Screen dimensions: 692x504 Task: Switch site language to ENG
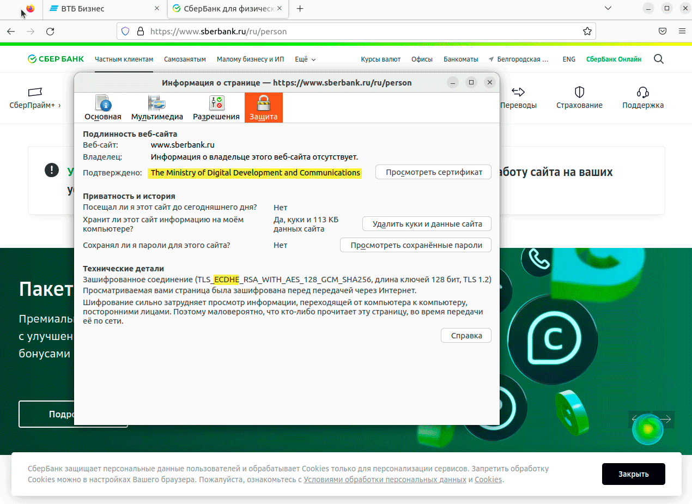pos(569,59)
